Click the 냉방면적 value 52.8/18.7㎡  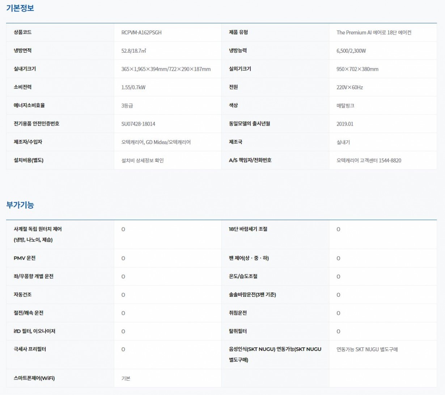(133, 51)
